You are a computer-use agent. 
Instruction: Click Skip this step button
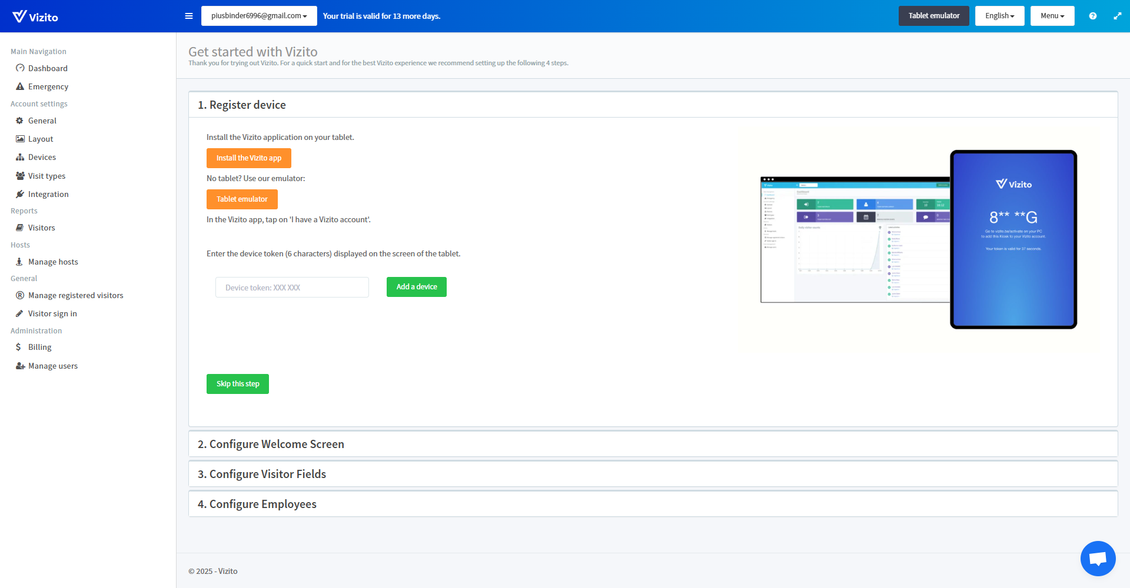pyautogui.click(x=238, y=384)
